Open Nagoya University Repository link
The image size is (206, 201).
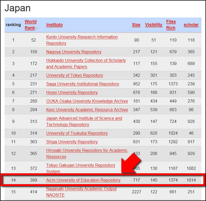point(74,52)
